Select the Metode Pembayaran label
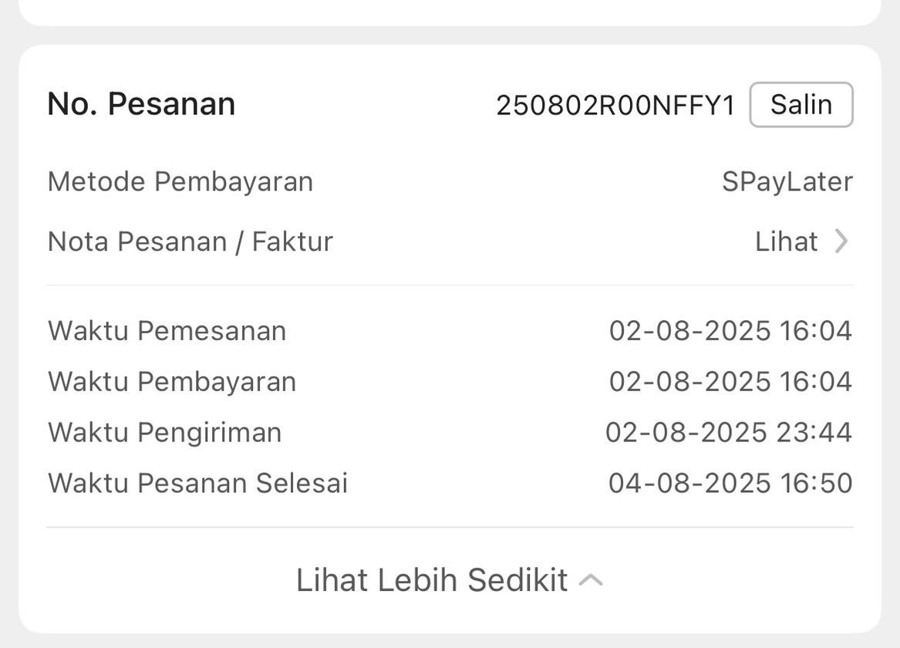Screen dimensions: 900x648 coord(180,182)
